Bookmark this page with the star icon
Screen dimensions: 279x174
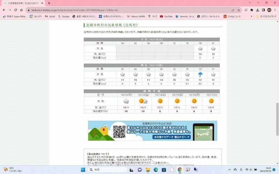(x=239, y=10)
